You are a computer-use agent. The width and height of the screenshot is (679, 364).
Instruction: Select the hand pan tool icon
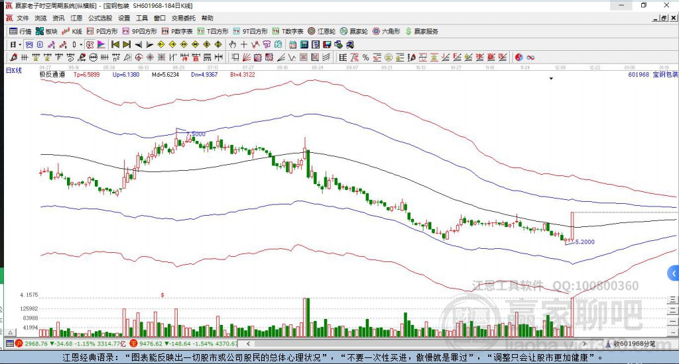click(233, 44)
